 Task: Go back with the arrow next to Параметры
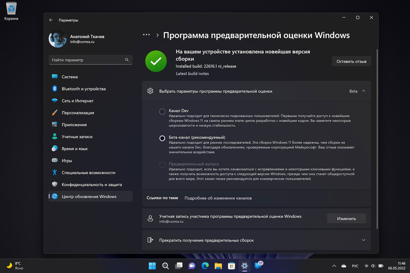pyautogui.click(x=51, y=20)
